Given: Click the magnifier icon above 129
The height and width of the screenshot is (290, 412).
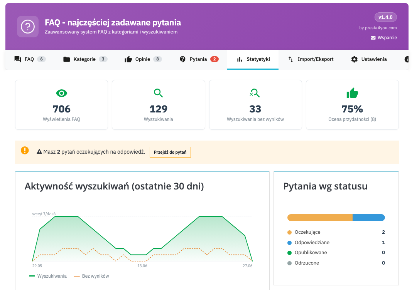Looking at the screenshot, I should coord(159,93).
